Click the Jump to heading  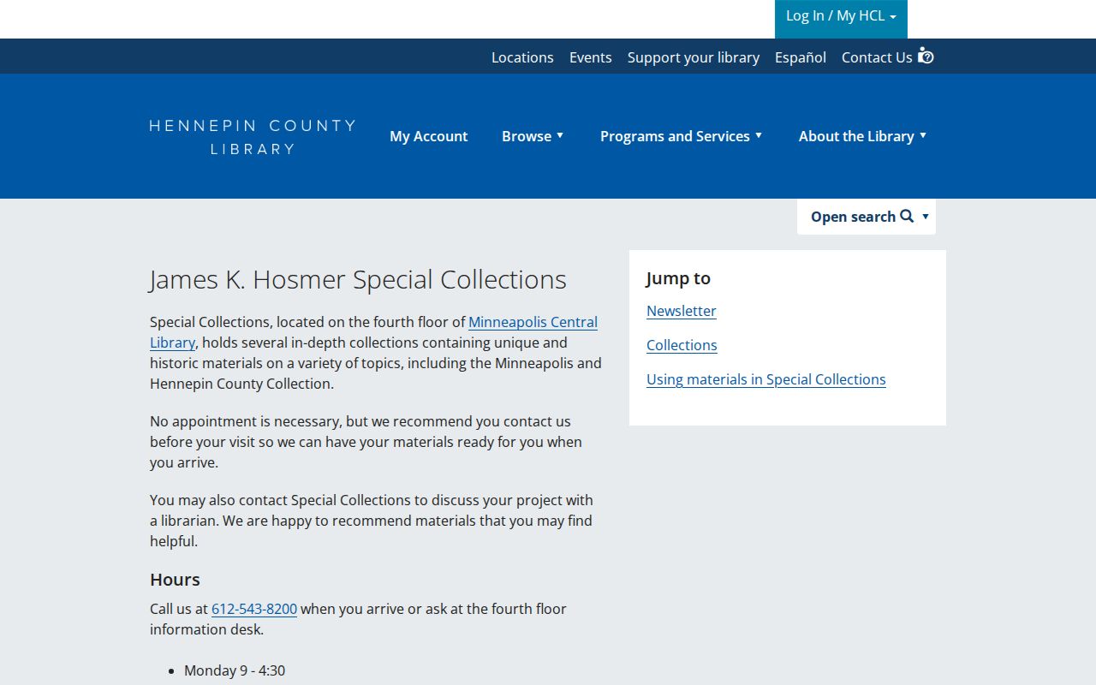[x=678, y=278]
